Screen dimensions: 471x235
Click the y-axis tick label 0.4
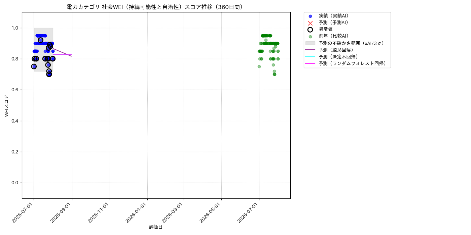coord(15,121)
